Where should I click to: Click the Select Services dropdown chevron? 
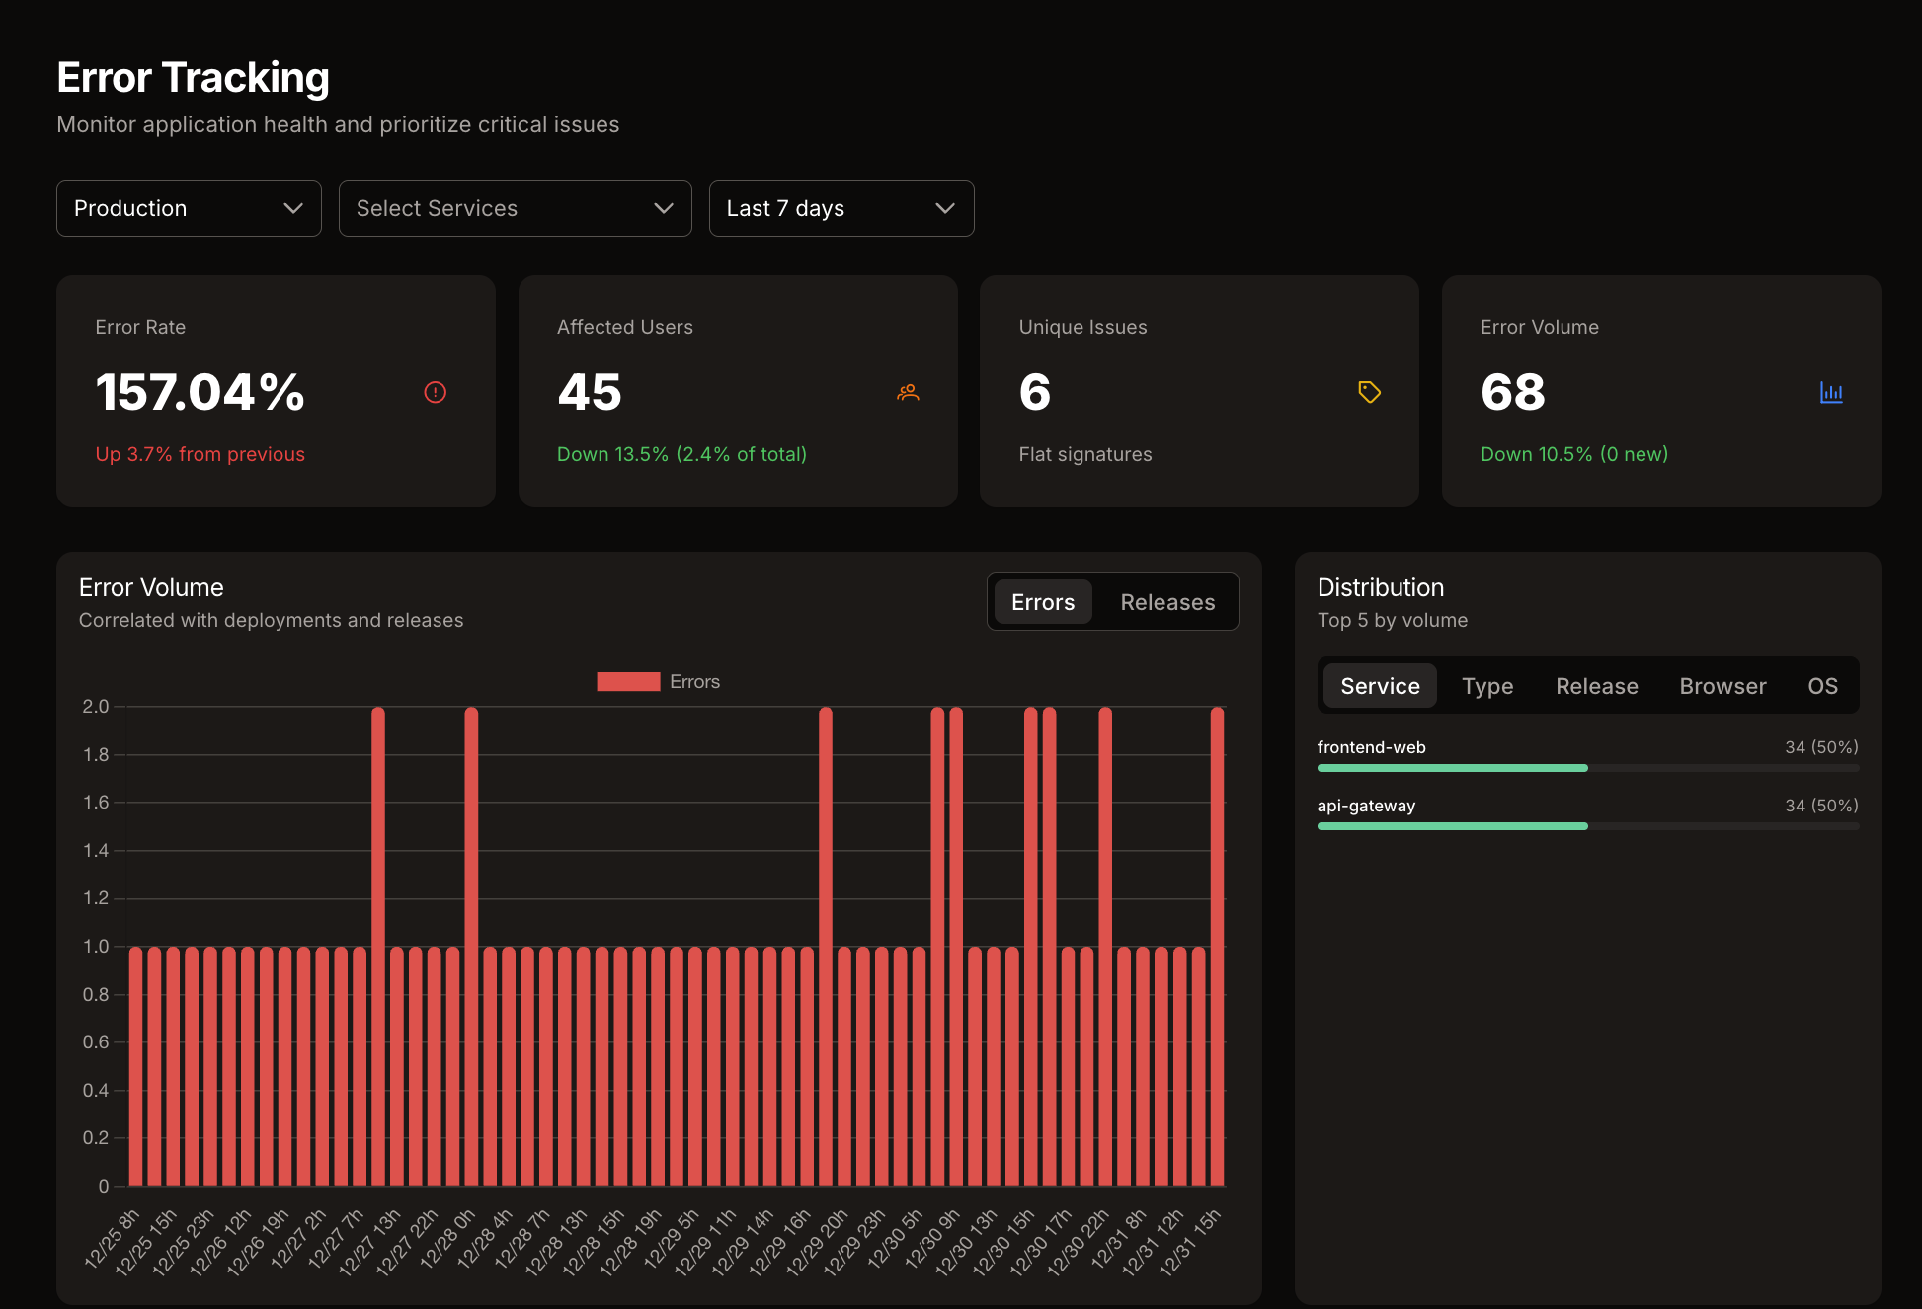663,208
